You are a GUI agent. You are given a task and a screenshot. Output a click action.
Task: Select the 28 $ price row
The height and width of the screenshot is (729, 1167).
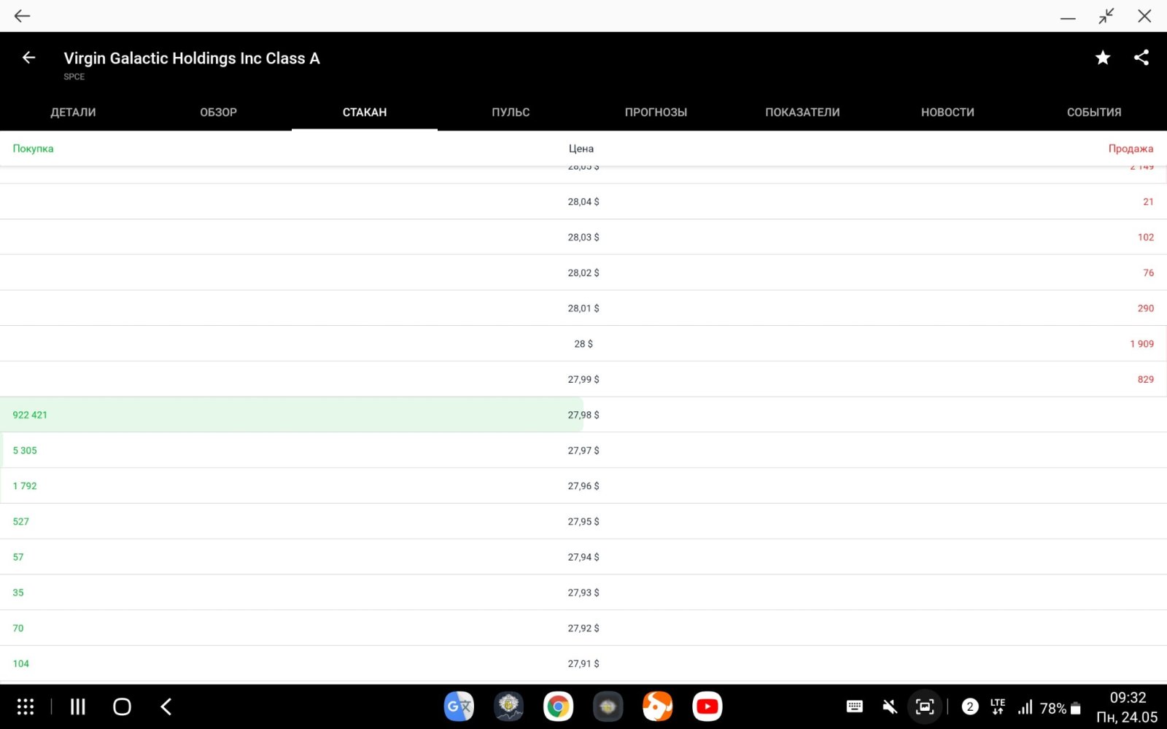(x=583, y=343)
